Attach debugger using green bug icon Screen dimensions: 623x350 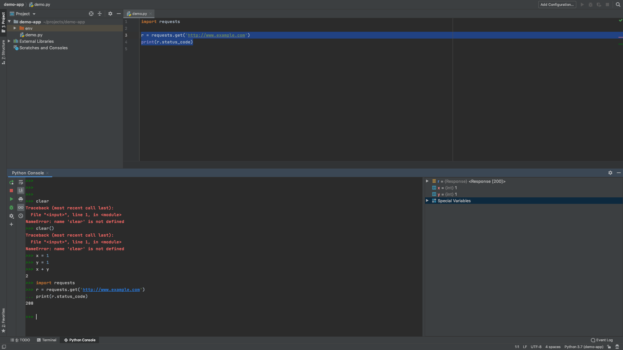[x=11, y=207]
